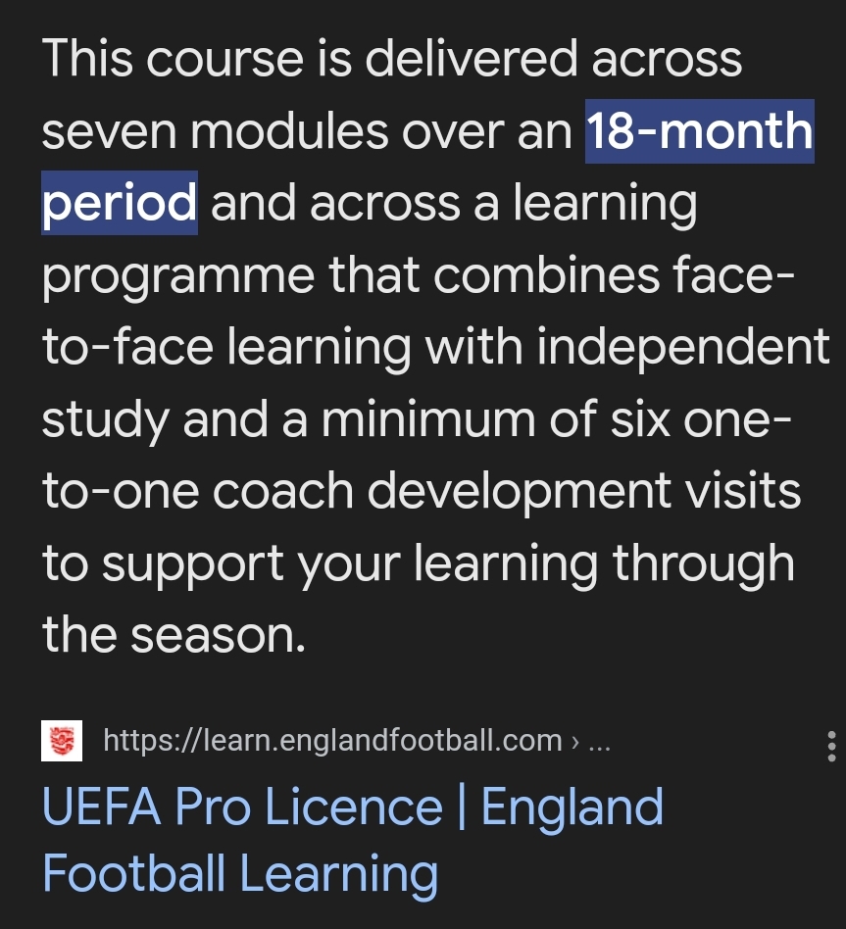Click the 'Football Learning' title line
This screenshot has height=929, width=846.
239,873
